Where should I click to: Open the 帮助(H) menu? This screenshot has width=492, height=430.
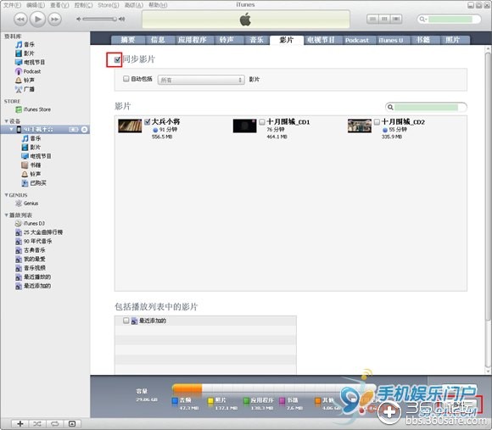point(158,5)
